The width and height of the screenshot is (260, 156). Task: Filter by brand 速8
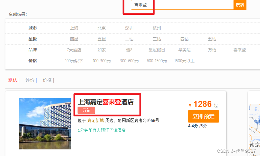[129, 50]
